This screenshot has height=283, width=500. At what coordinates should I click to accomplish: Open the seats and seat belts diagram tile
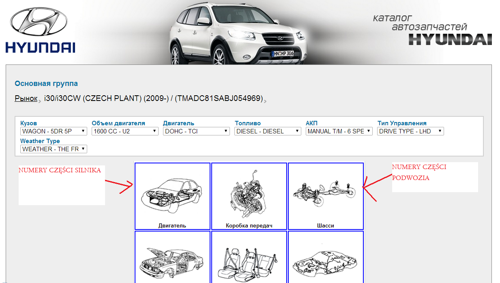click(249, 257)
